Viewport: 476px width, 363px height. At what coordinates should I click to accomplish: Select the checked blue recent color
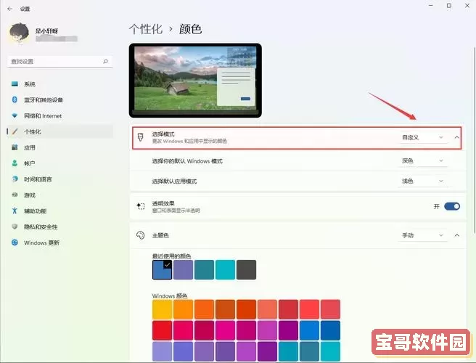162,270
